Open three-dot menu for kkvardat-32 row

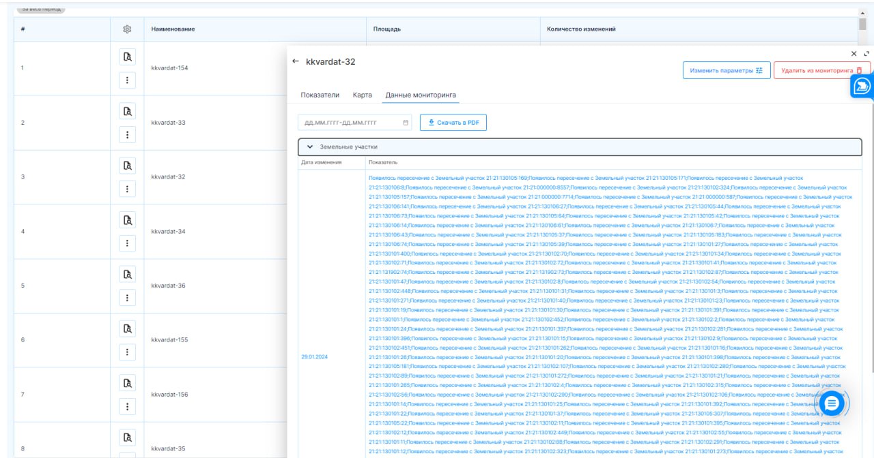click(126, 189)
